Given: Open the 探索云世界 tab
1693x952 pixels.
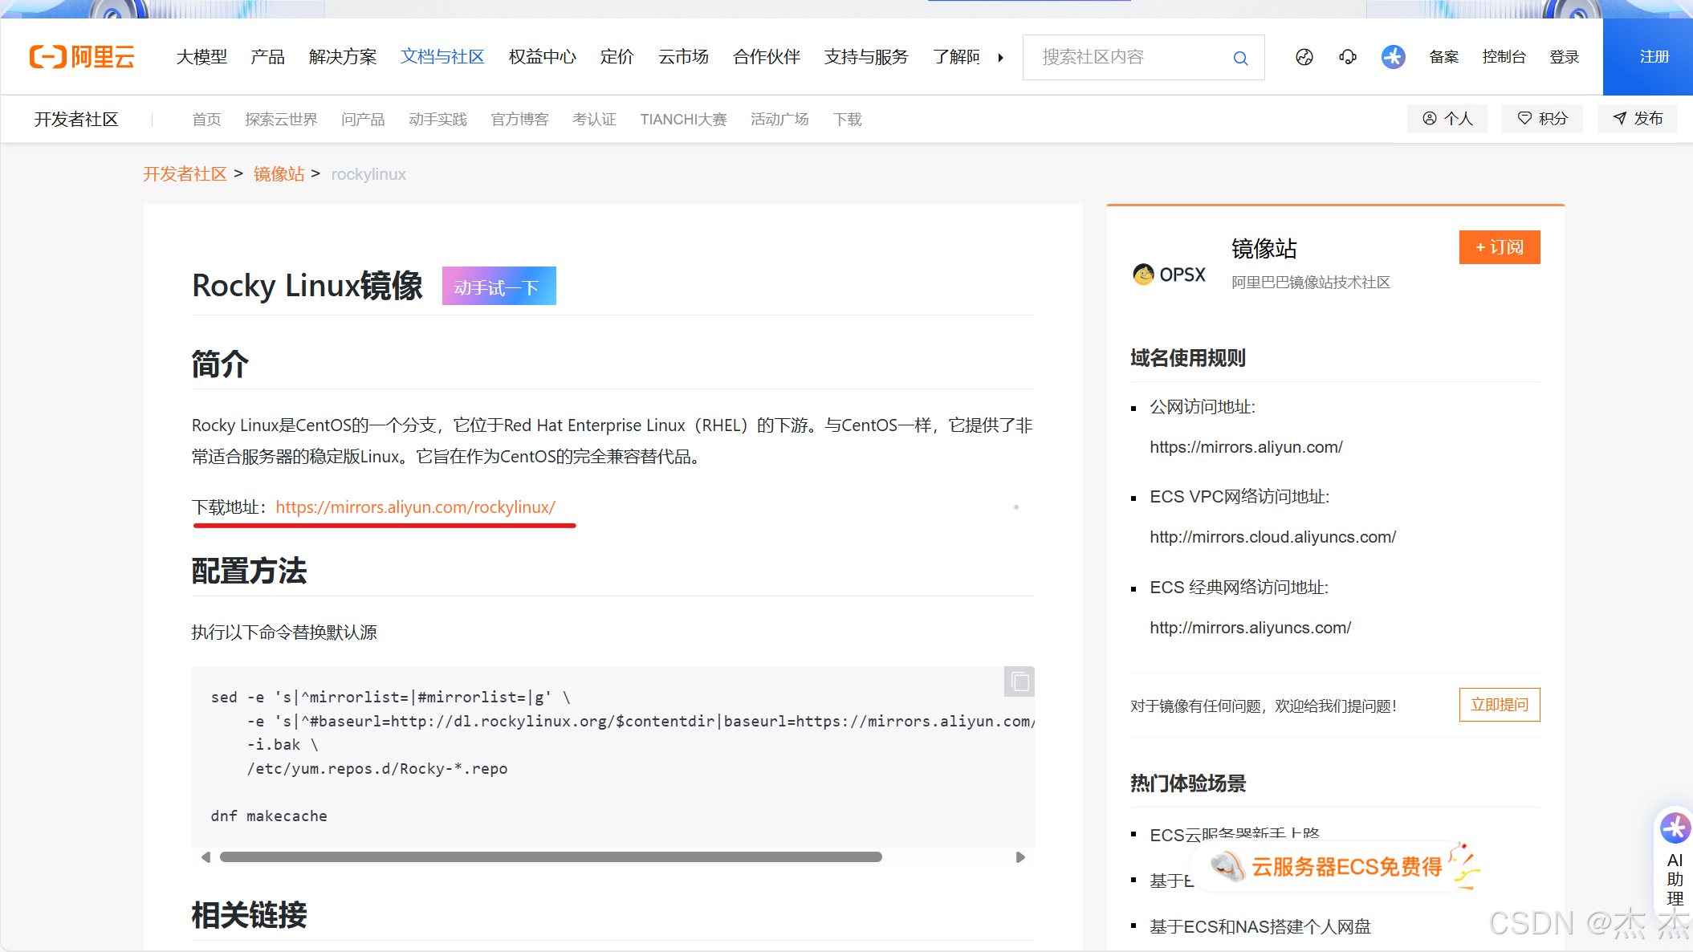Looking at the screenshot, I should click(281, 120).
